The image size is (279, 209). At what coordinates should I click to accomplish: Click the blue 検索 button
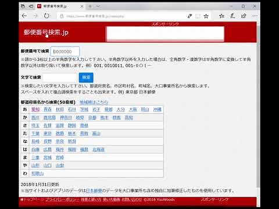click(86, 77)
